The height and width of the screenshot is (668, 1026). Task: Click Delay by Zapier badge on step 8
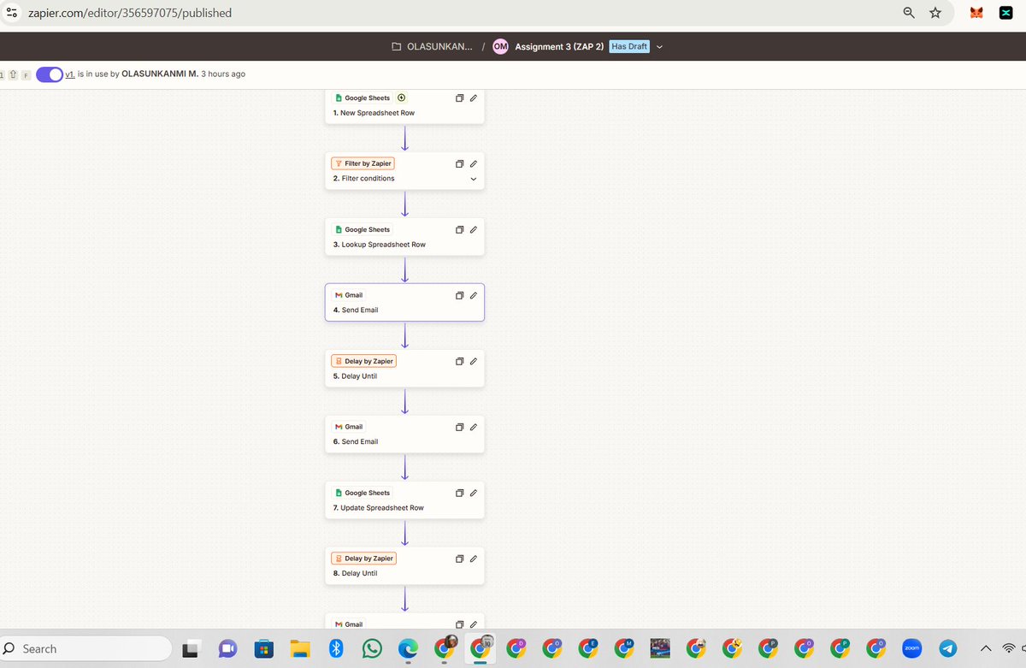click(x=363, y=559)
